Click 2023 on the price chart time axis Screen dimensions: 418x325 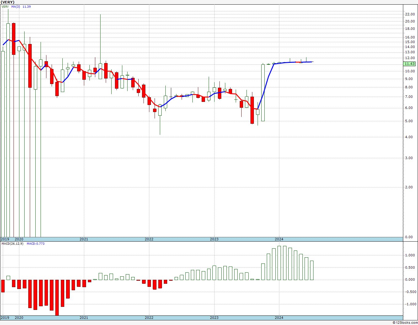coord(214,239)
